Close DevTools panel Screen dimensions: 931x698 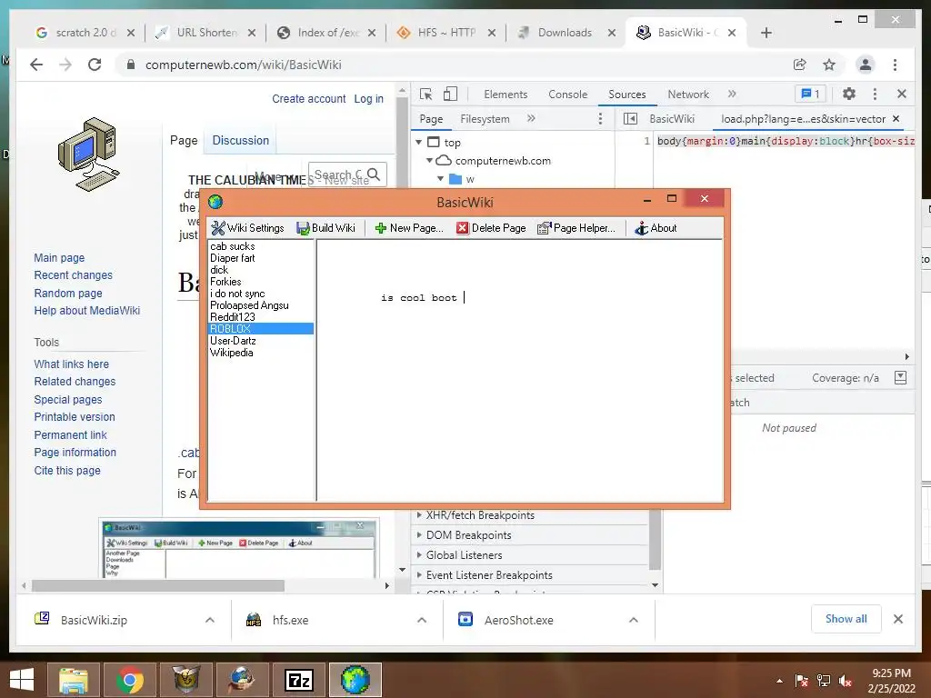pos(901,94)
